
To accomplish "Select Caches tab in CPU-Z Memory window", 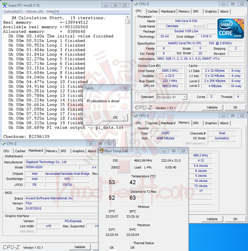I will point(153,123).
